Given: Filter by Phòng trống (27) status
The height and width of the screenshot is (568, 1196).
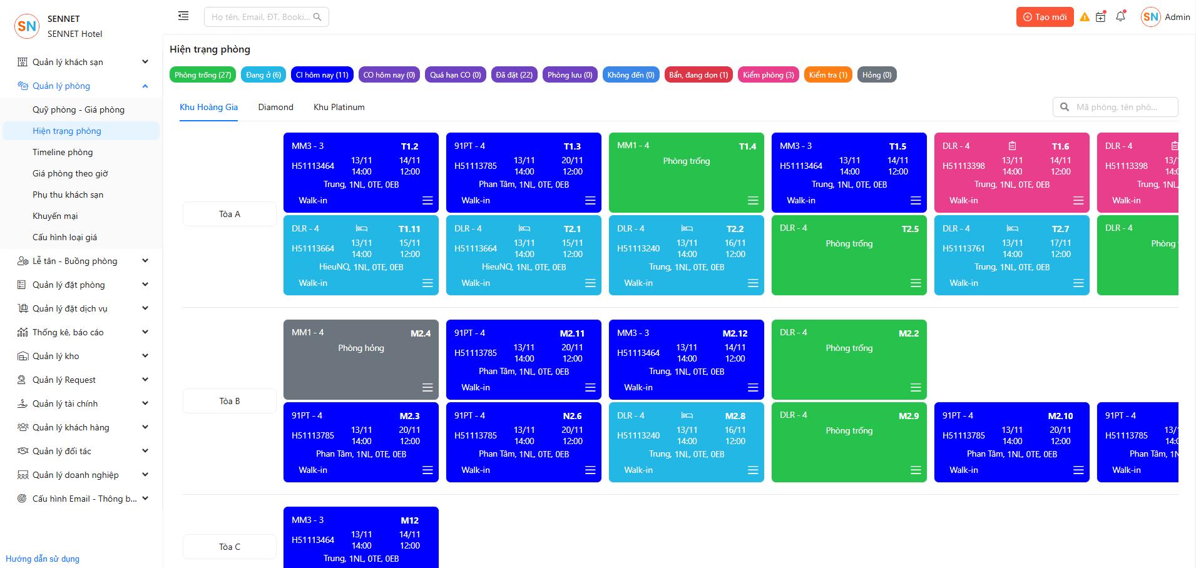Looking at the screenshot, I should [x=203, y=75].
